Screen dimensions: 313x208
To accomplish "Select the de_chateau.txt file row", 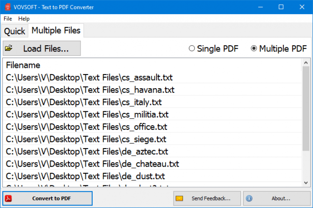I will pos(92,164).
